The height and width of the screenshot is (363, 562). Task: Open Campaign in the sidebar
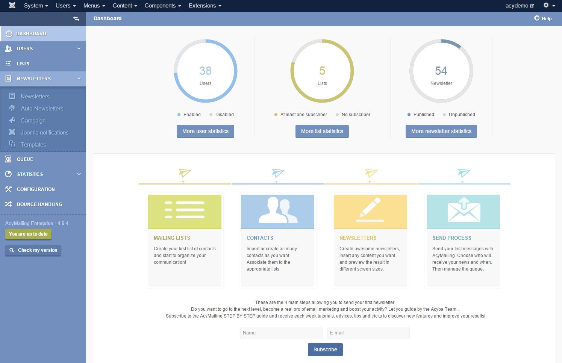click(x=33, y=120)
